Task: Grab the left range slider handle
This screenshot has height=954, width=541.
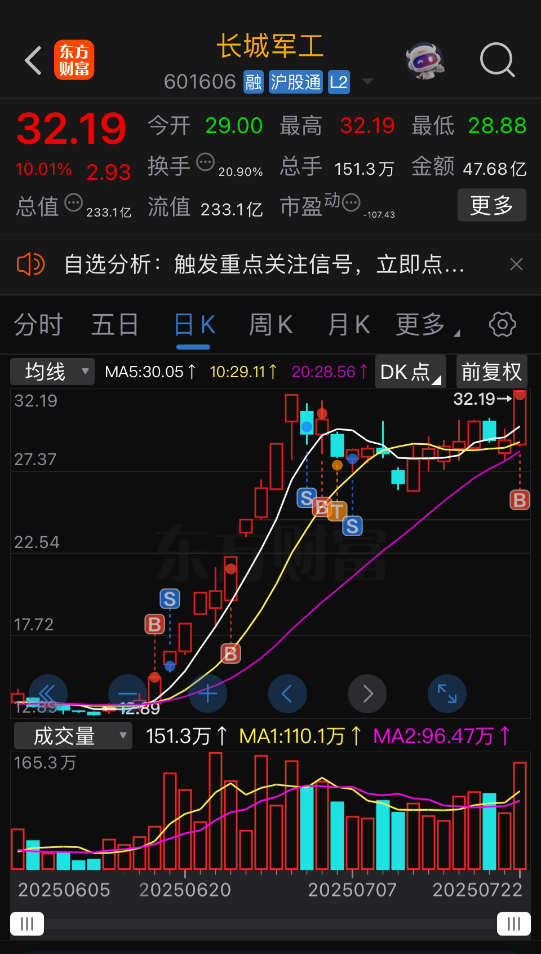Action: coord(27,924)
